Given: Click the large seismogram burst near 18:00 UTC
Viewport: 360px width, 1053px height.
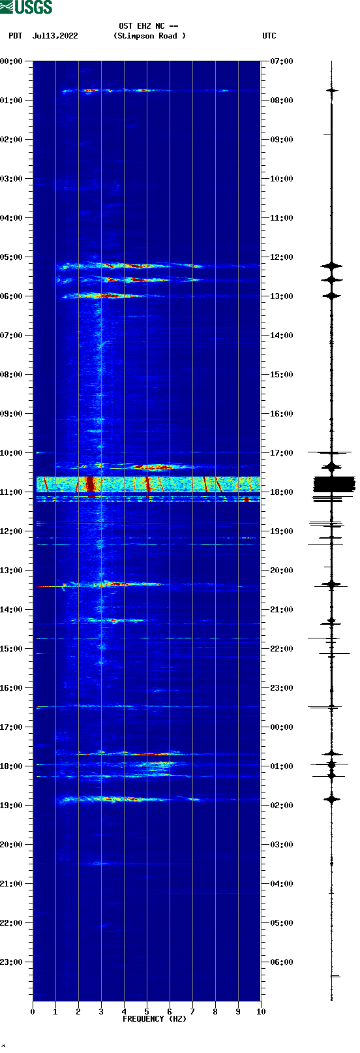Looking at the screenshot, I should pyautogui.click(x=334, y=484).
